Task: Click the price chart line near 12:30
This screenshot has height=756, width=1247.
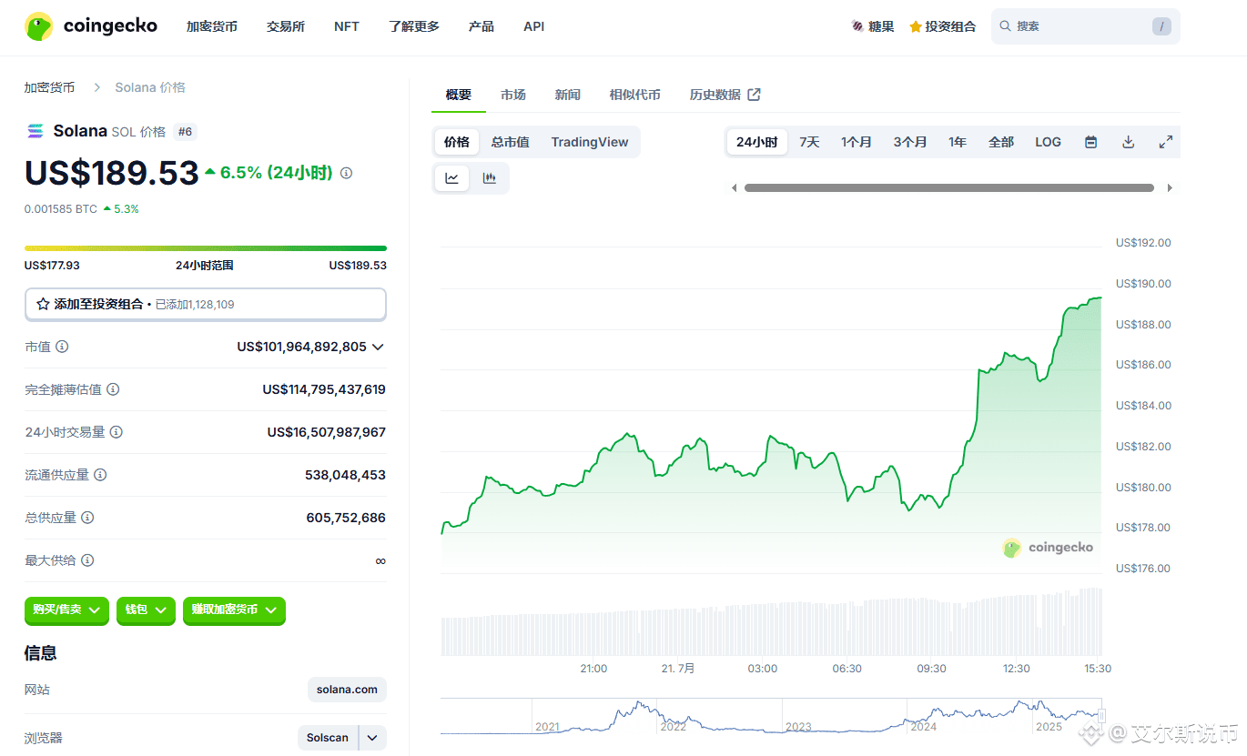Action: (1017, 357)
